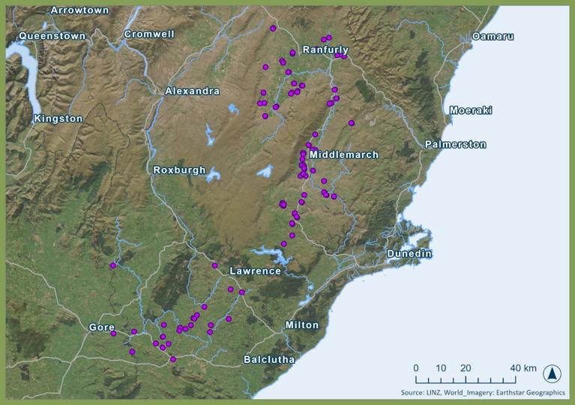Screen dimensions: 575x405
Task: Click the Balclutha label
Action: (x=269, y=360)
